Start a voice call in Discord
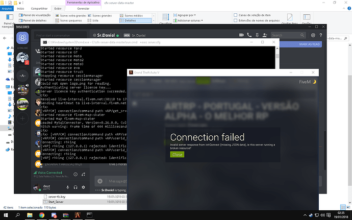Viewport: 352px width, 220px height. (249, 35)
